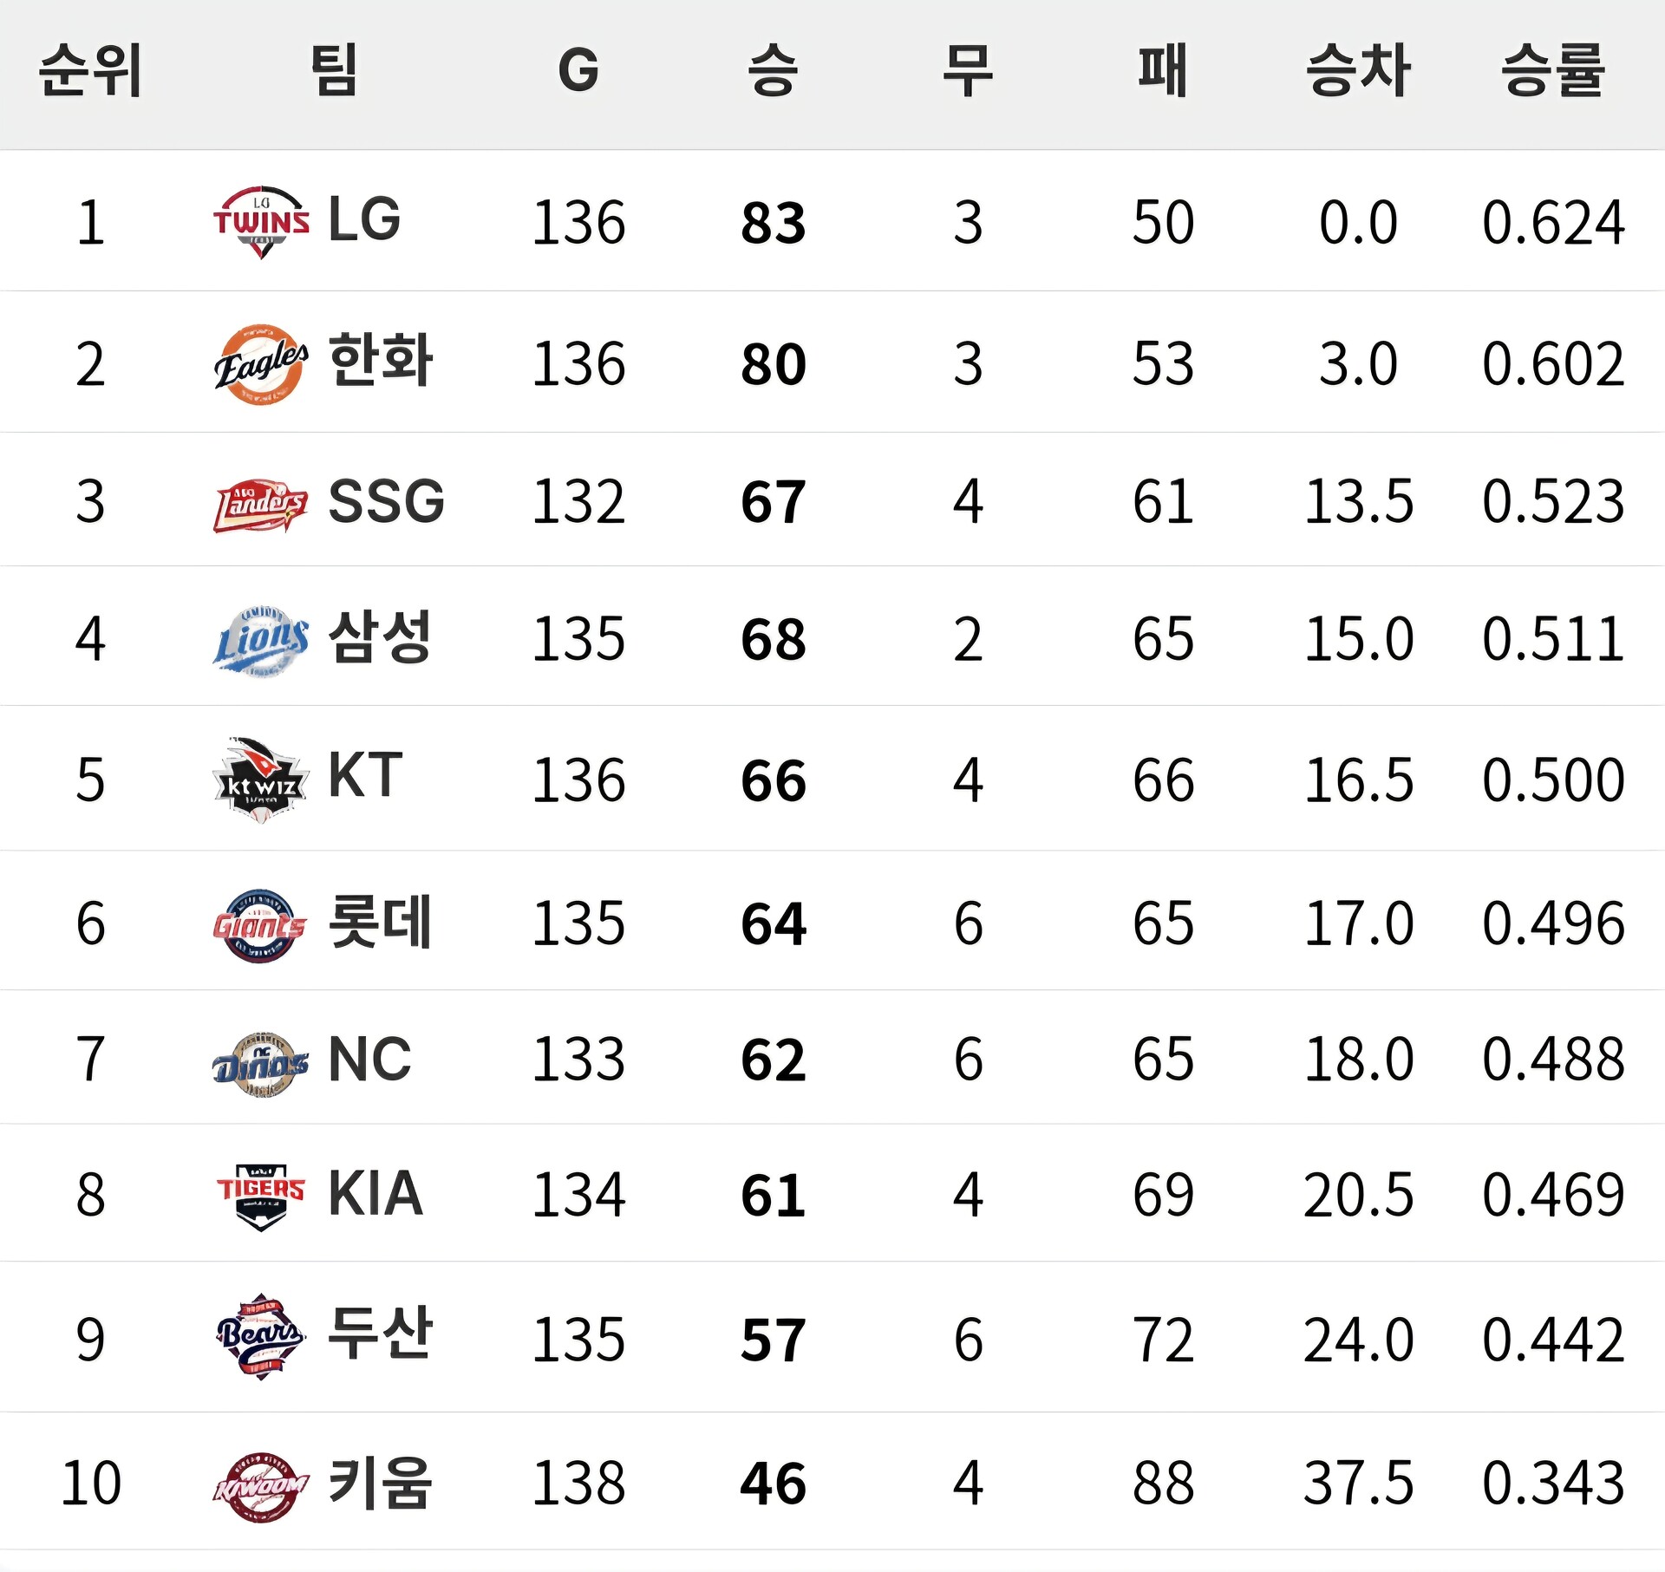
Task: Select the 승차 column header
Action: click(1358, 71)
